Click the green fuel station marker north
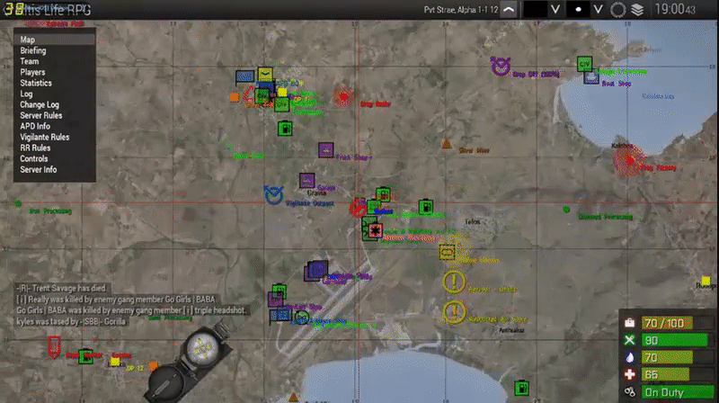This screenshot has width=719, height=403. click(x=285, y=129)
